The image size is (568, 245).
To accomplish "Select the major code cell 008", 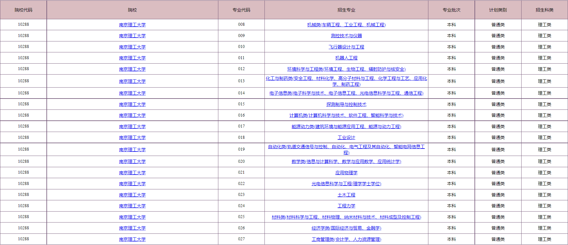I will tap(241, 25).
